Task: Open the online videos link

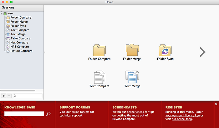Action: tap(135, 112)
